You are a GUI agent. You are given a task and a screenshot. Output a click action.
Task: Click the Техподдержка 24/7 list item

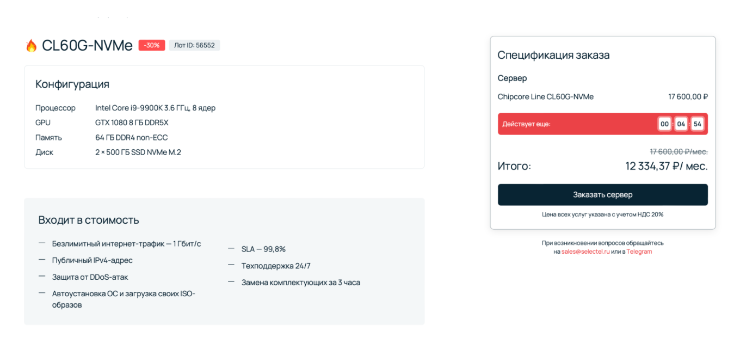pyautogui.click(x=276, y=266)
